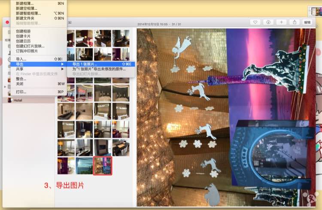Select 创建卡片 in the menu
The image size is (322, 210).
(x=38, y=36)
